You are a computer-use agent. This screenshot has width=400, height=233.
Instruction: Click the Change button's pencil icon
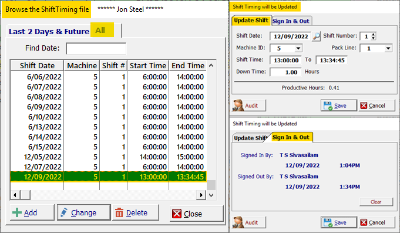click(64, 212)
